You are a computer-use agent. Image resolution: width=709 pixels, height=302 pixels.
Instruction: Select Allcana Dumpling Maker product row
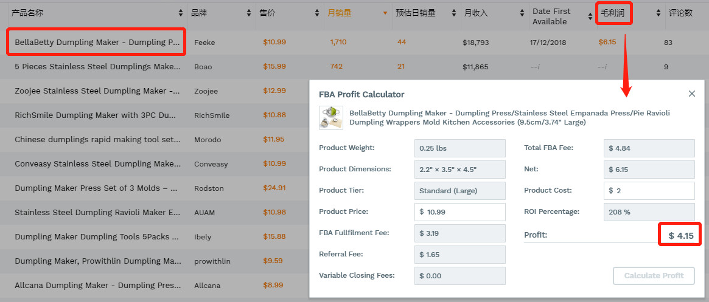click(97, 285)
